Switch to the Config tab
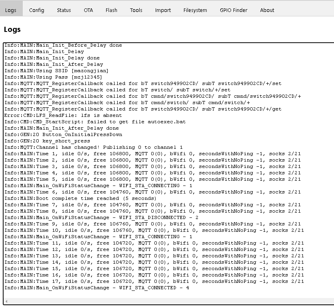 [x=37, y=10]
